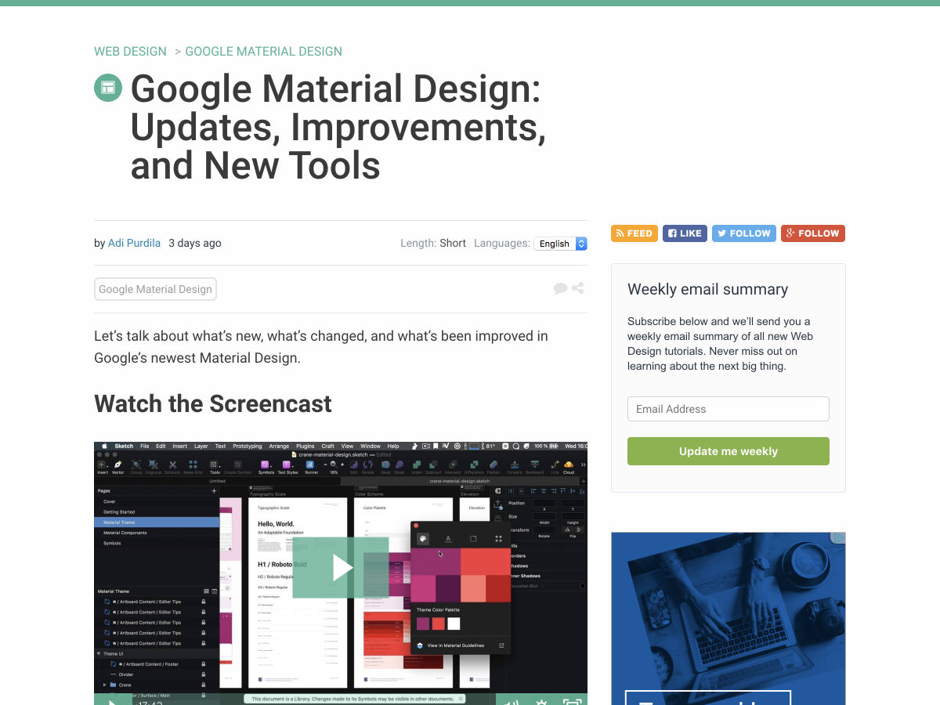Screen dimensions: 940x705
Task: Click the comments speech bubble icon
Action: click(x=560, y=288)
